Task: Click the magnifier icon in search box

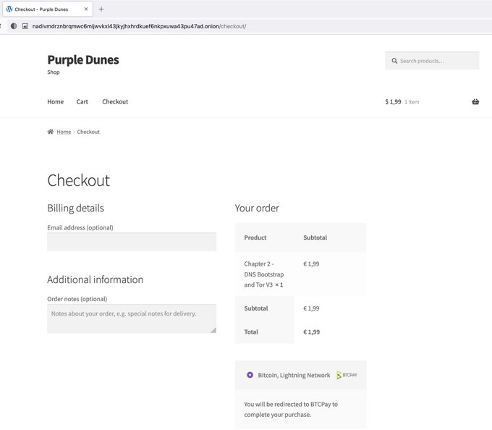Action: coord(394,61)
